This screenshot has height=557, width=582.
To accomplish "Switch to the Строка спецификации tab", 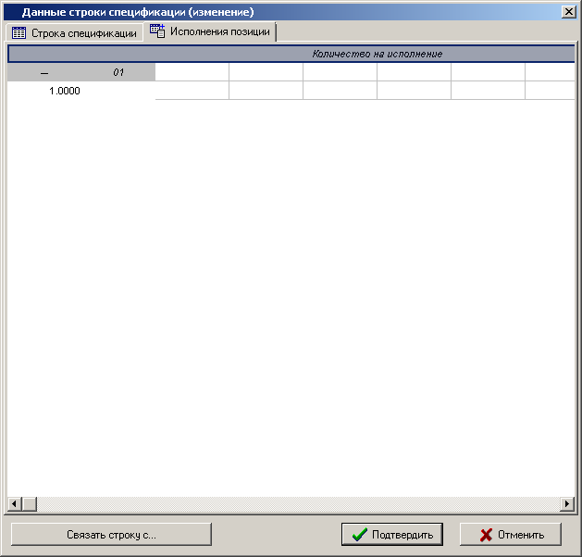I will (74, 33).
